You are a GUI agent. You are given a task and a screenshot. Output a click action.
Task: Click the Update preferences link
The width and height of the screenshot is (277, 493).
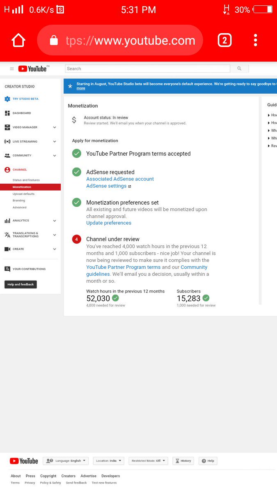tap(109, 223)
